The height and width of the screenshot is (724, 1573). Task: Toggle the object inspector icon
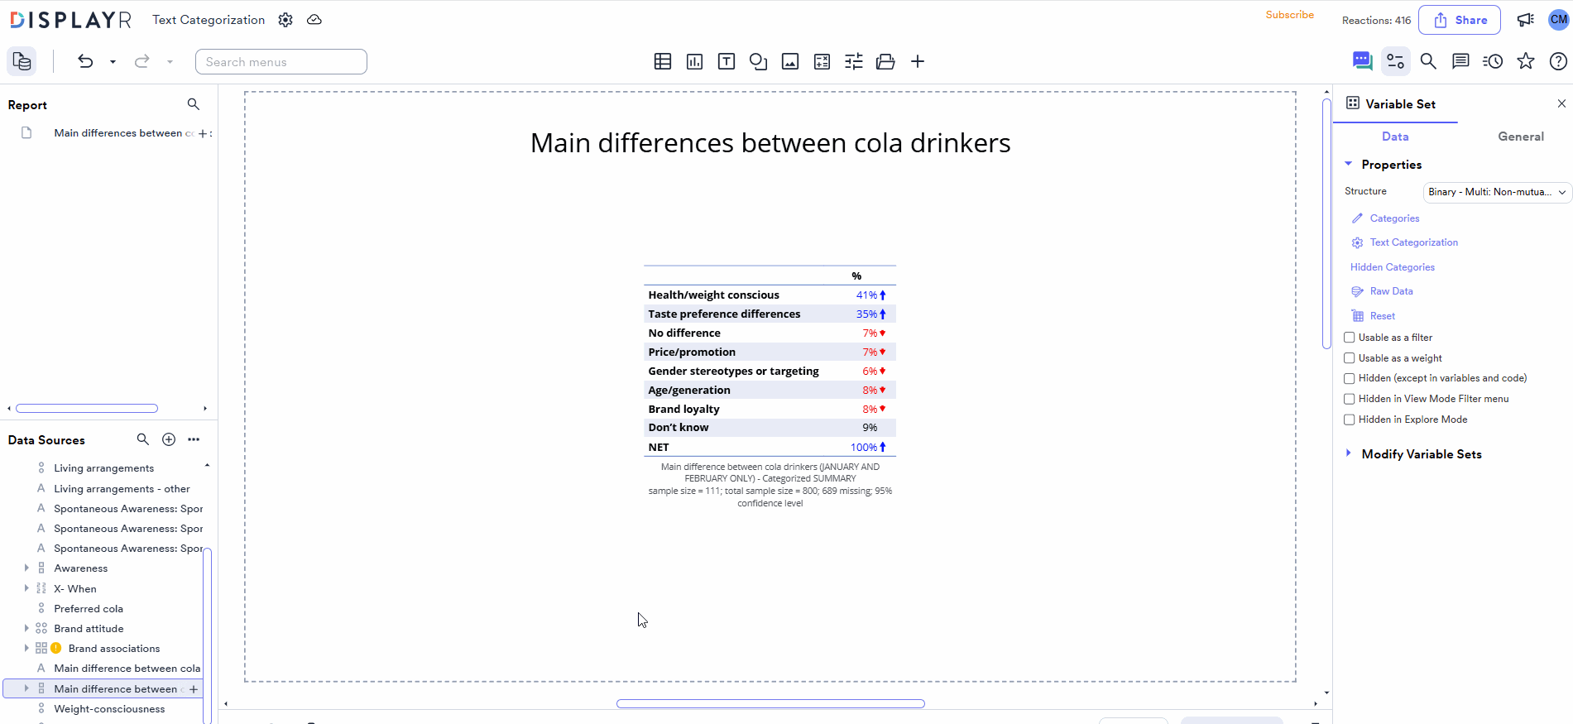point(1396,61)
